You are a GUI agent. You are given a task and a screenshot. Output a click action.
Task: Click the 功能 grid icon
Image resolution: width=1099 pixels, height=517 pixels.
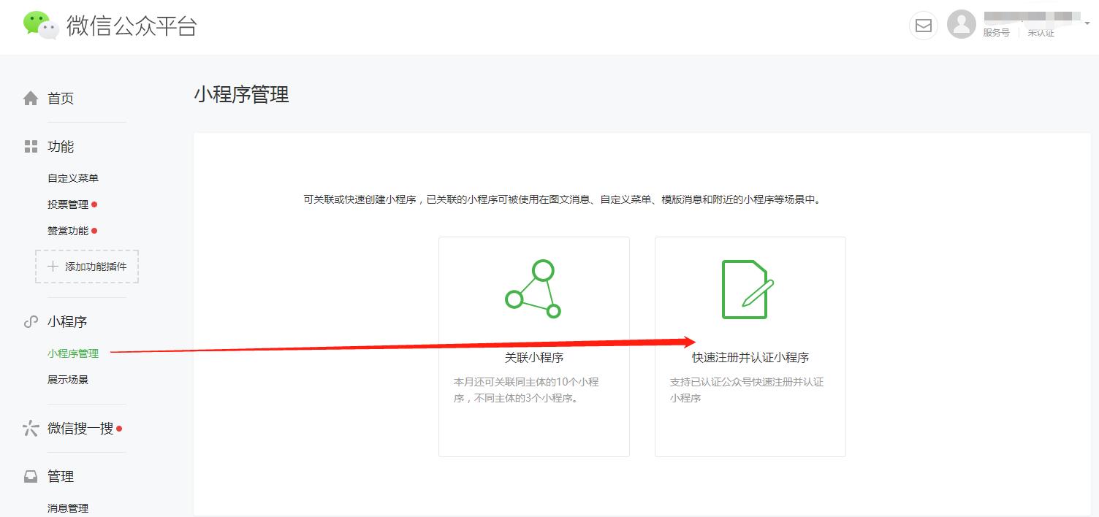point(31,147)
